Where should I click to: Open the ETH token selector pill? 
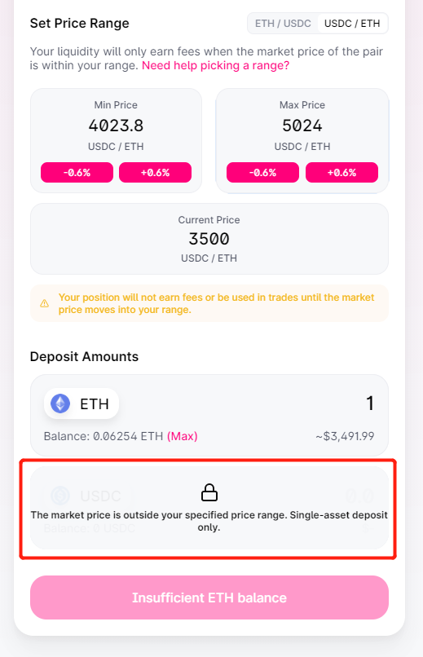coord(82,403)
